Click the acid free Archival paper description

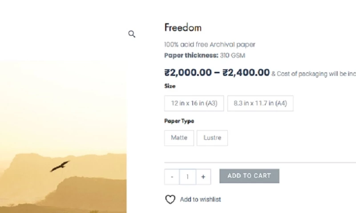pyautogui.click(x=210, y=44)
